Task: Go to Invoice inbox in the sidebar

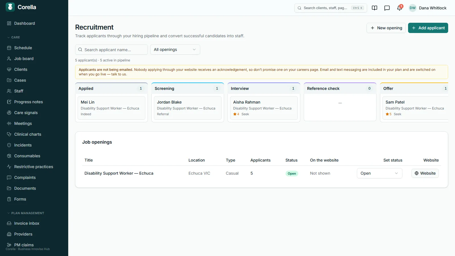Action: [34, 223]
